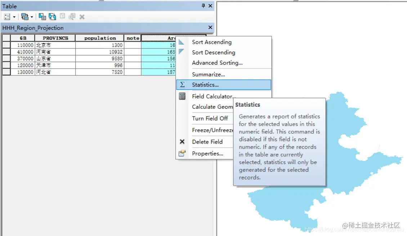Select the row selector for 北京市
Viewport: 407px width, 236px height.
point(6,45)
